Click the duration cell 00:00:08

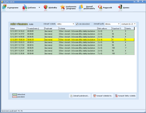pyautogui.click(x=36, y=34)
